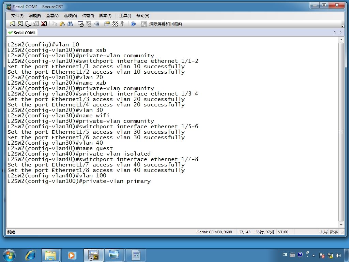Open Help blue question mark icon
The width and height of the screenshot is (349, 262).
133,24
